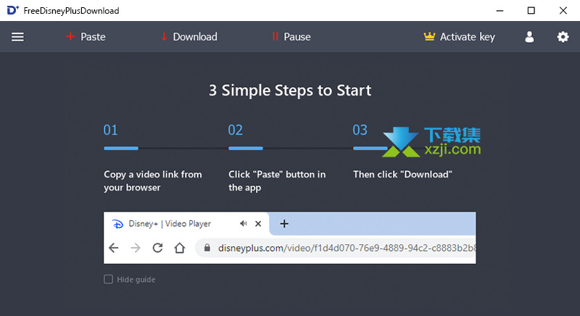Maximize the FreeDisneyPlusDownload window
This screenshot has width=580, height=316.
click(531, 10)
